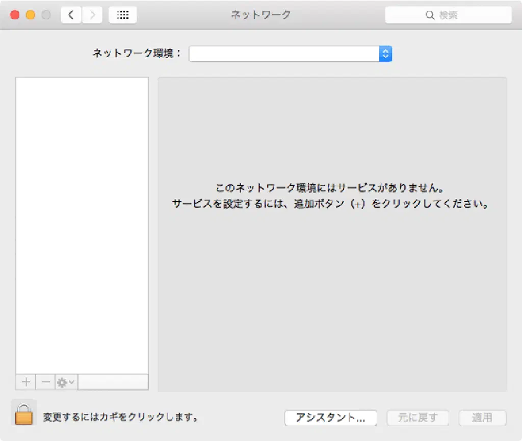Image resolution: width=522 pixels, height=441 pixels.
Task: Open the ネットワーク環境 dropdown field
Action: click(284, 54)
